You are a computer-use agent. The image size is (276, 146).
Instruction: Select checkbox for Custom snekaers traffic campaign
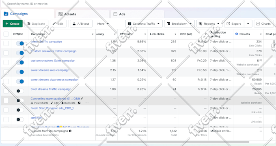pos(6,53)
